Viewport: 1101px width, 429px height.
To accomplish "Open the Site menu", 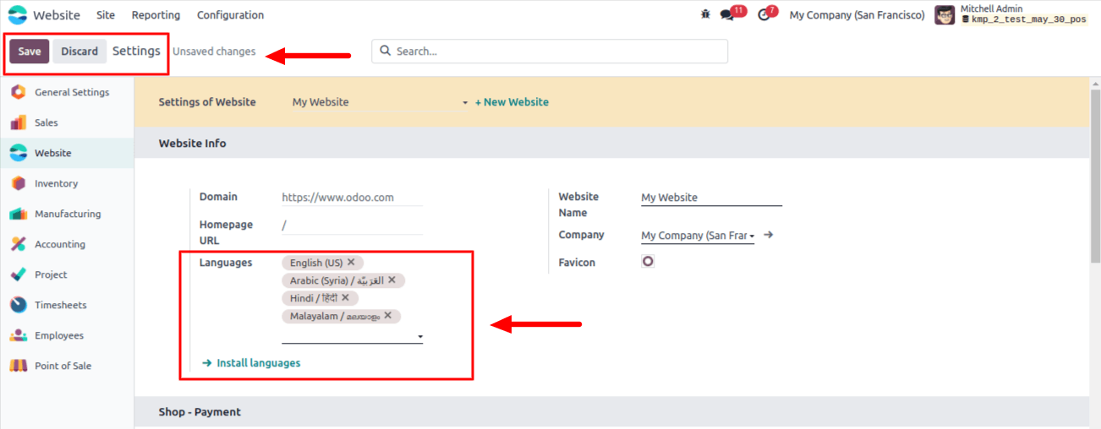I will (106, 15).
